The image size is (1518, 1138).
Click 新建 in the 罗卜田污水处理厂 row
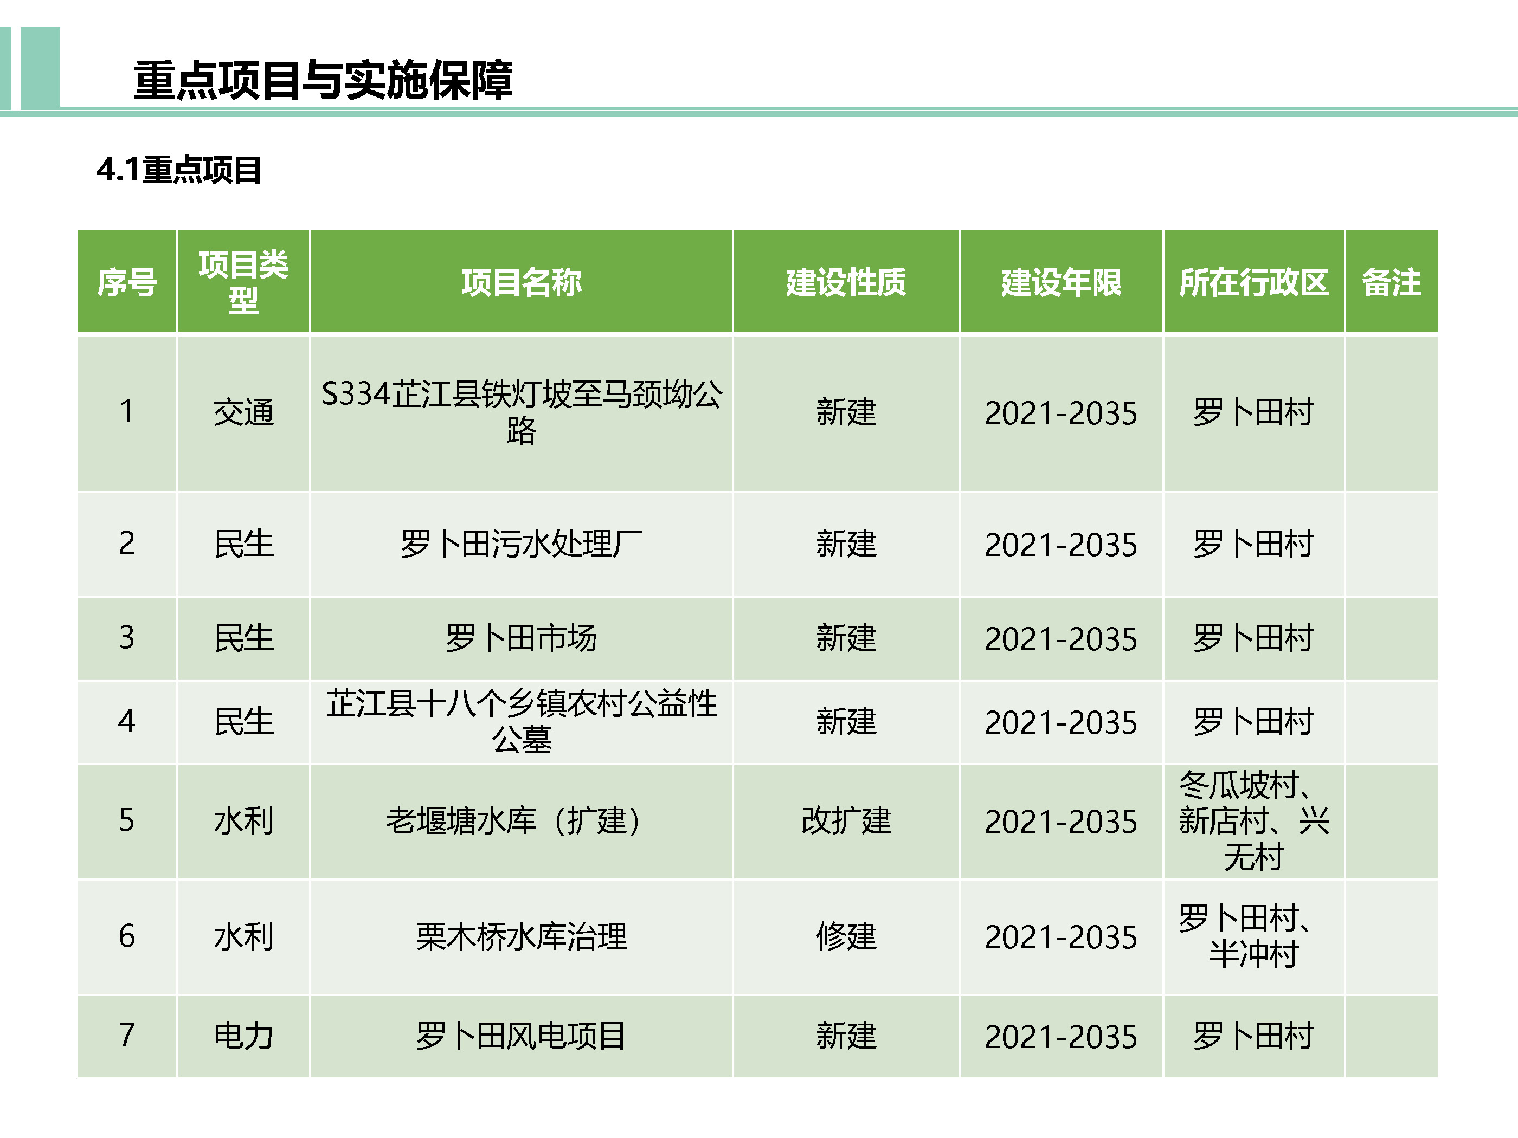pos(846,544)
